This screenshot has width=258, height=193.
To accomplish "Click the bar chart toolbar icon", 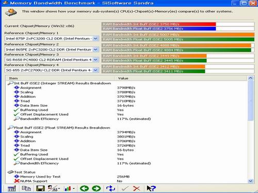I will click(68, 189).
